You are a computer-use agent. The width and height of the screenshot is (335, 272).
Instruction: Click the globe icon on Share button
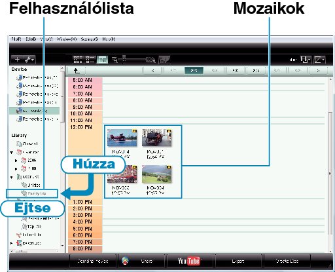pyautogui.click(x=125, y=261)
